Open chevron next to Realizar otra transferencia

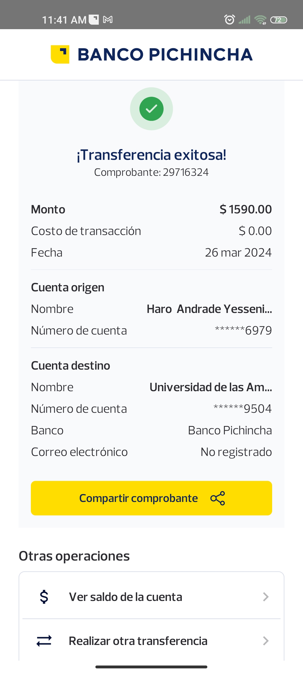click(x=265, y=641)
